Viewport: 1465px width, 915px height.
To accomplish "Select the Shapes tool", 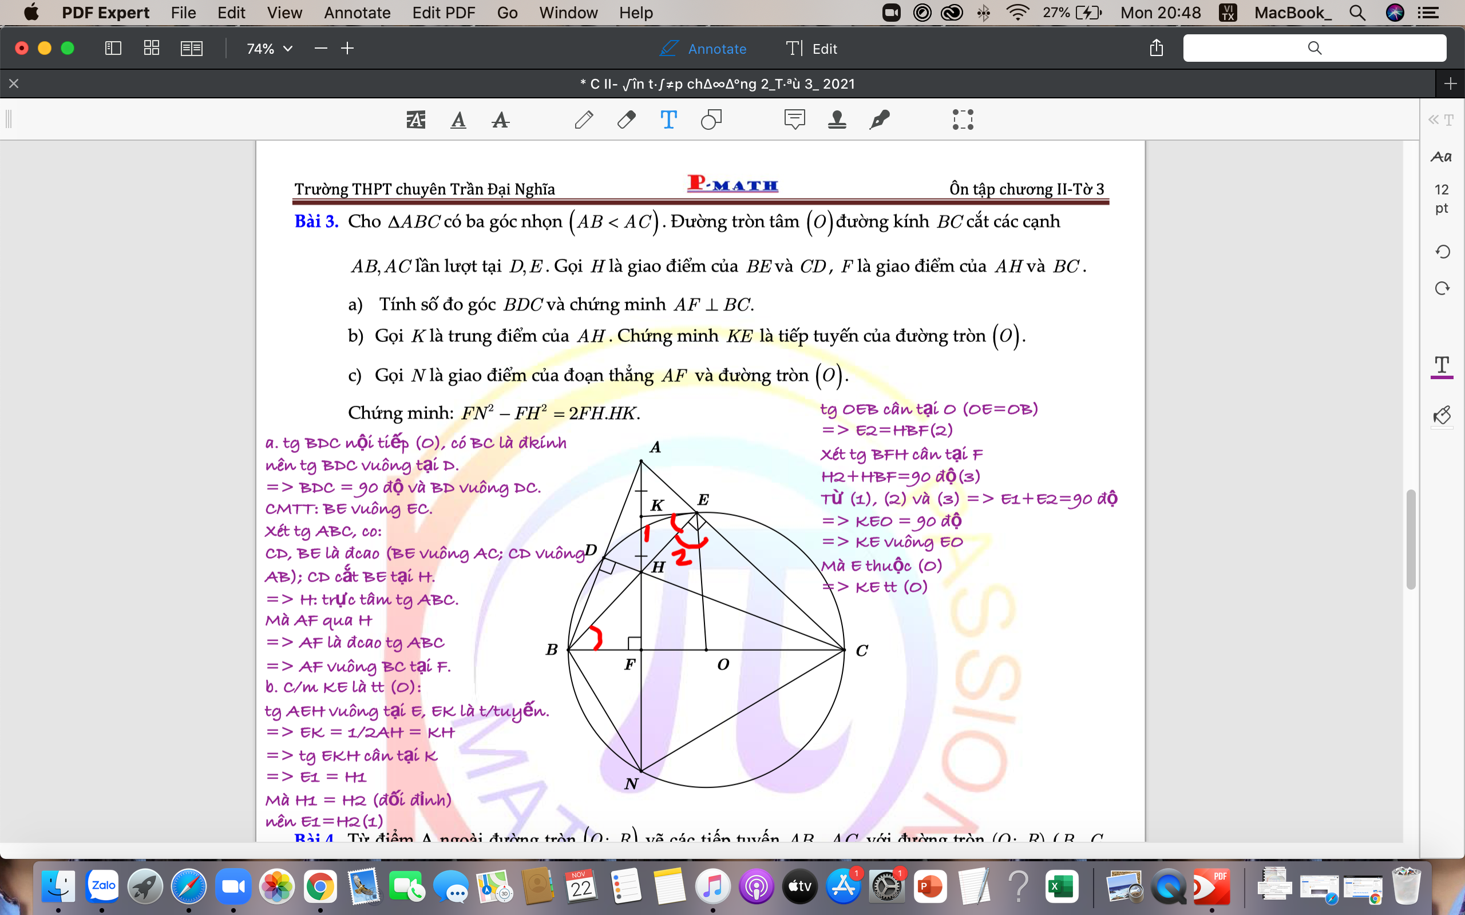I will [x=711, y=119].
